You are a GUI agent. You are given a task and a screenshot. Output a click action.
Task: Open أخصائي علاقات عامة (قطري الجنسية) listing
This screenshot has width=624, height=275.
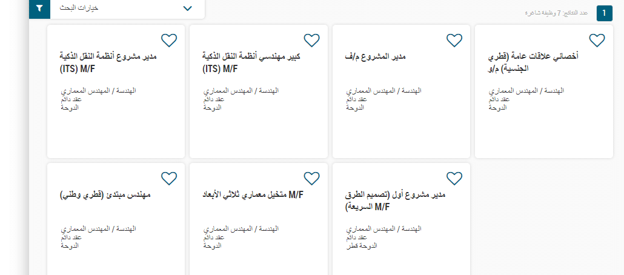click(x=533, y=62)
